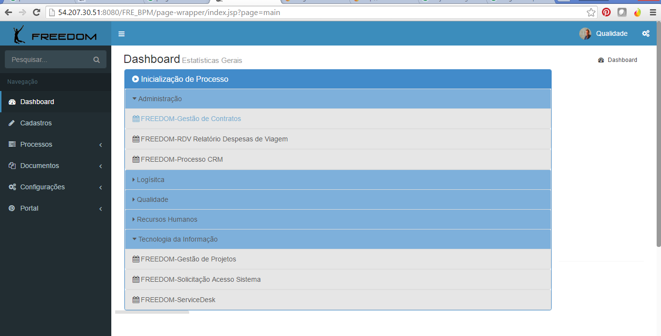Open Documentos menu item
661x336 pixels.
[x=56, y=166]
